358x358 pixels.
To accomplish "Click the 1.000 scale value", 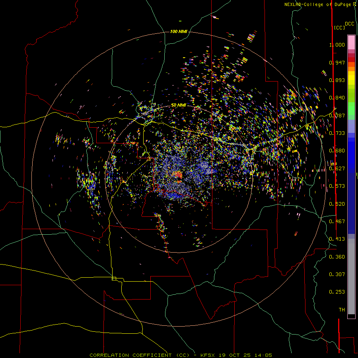I will 337,45.
